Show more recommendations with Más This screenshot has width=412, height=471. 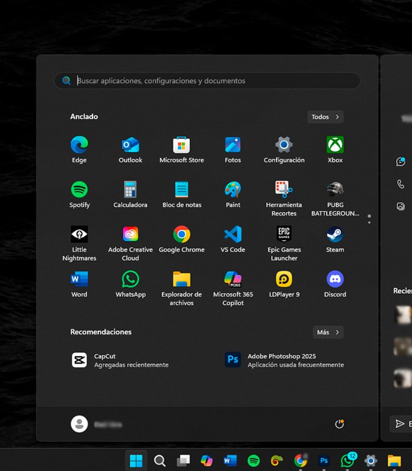(328, 332)
